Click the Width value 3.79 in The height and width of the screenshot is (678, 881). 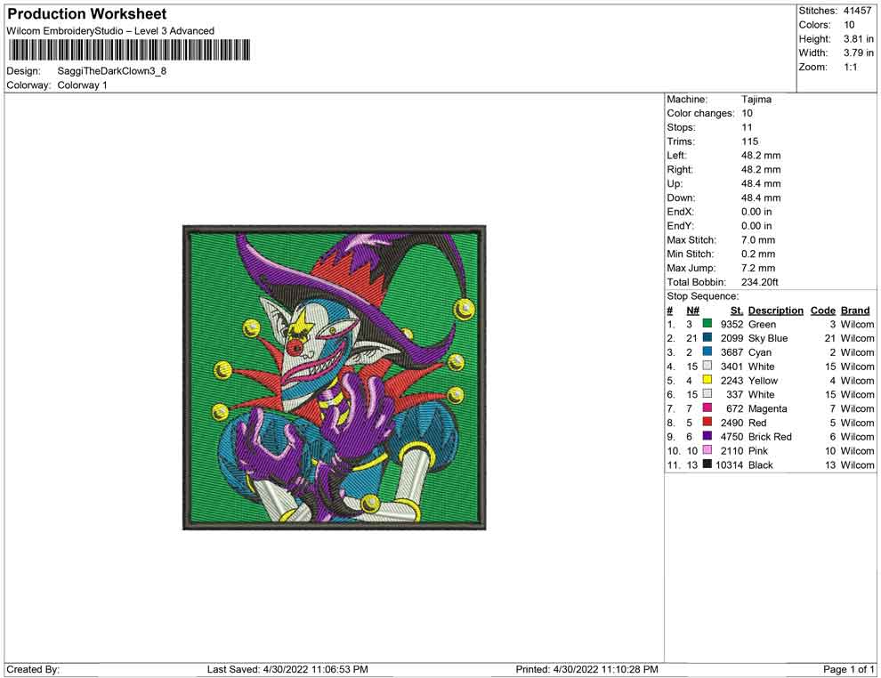click(859, 52)
